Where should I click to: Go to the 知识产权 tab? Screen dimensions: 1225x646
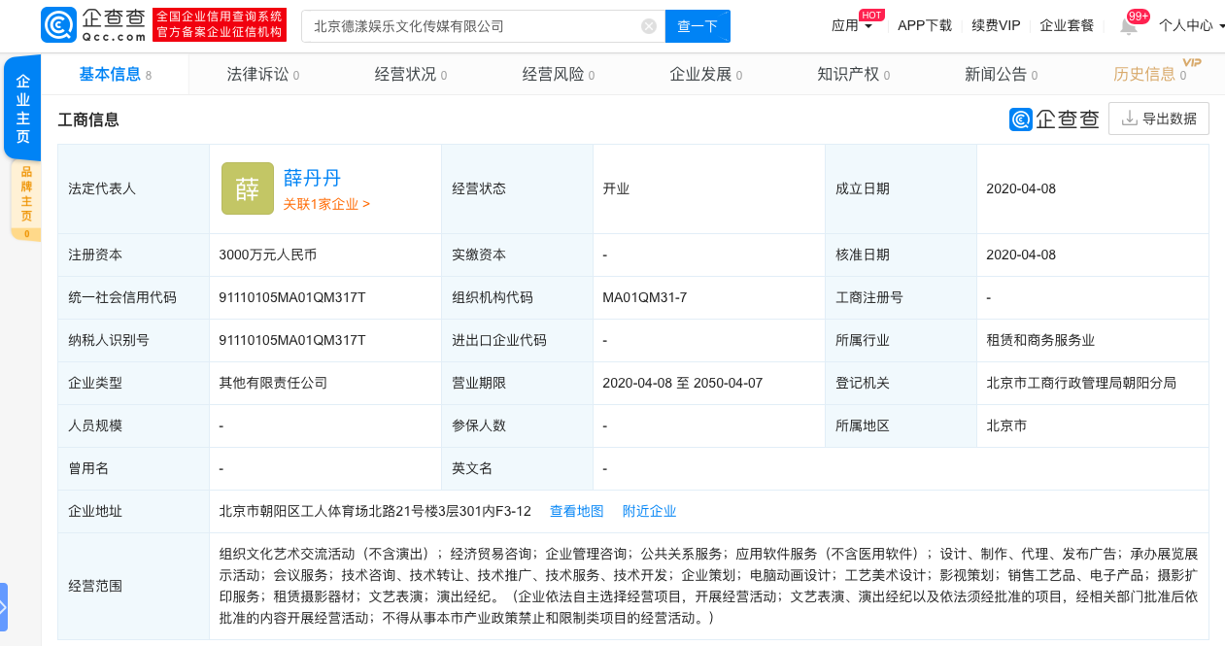(853, 75)
